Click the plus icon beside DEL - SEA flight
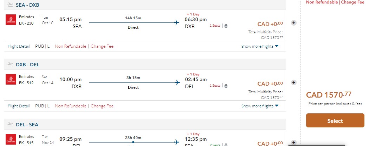The image size is (369, 146). (x=294, y=142)
